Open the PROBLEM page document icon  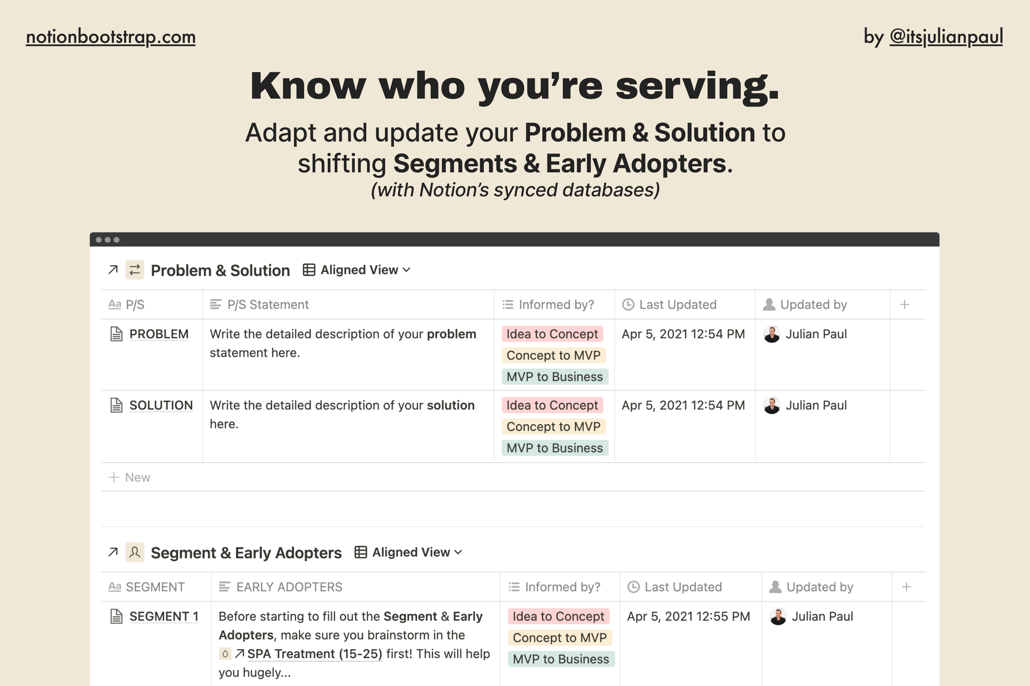tap(116, 334)
